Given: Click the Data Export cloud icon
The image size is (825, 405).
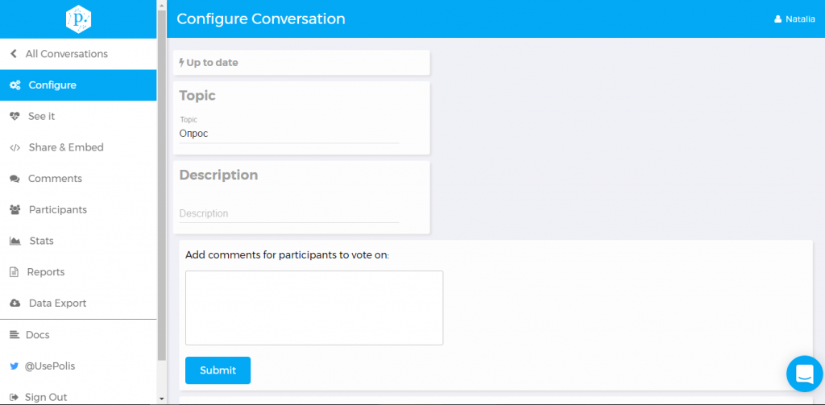Looking at the screenshot, I should pyautogui.click(x=15, y=304).
